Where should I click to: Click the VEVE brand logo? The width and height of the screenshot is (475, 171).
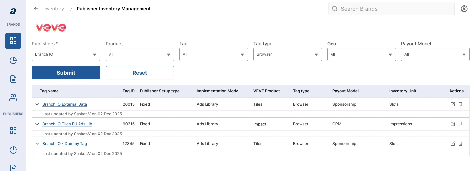pyautogui.click(x=51, y=27)
